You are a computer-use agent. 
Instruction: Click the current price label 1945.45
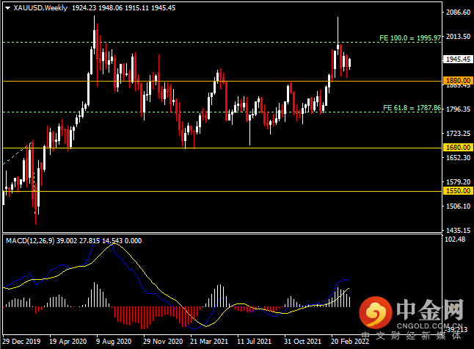point(458,60)
